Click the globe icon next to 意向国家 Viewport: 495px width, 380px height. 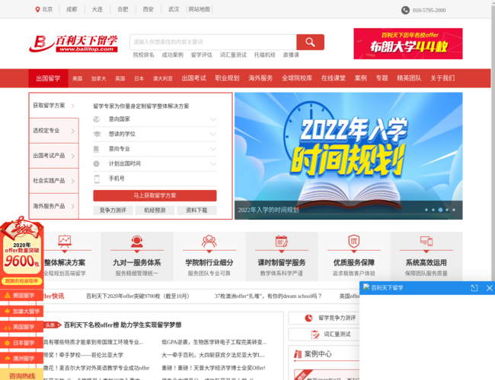97,119
